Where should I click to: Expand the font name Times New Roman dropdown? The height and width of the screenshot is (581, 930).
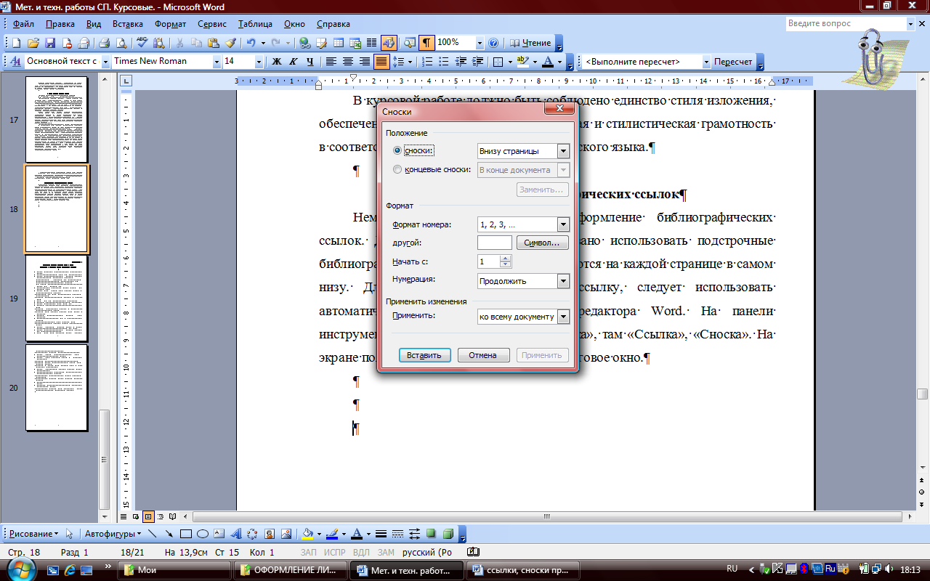(216, 62)
